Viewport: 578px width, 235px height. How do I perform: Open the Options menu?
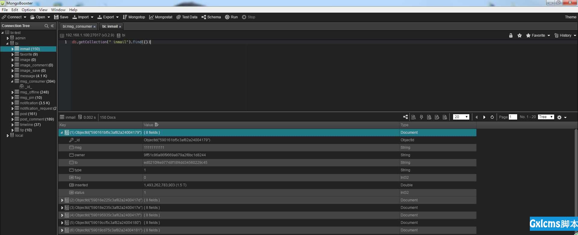pos(29,10)
